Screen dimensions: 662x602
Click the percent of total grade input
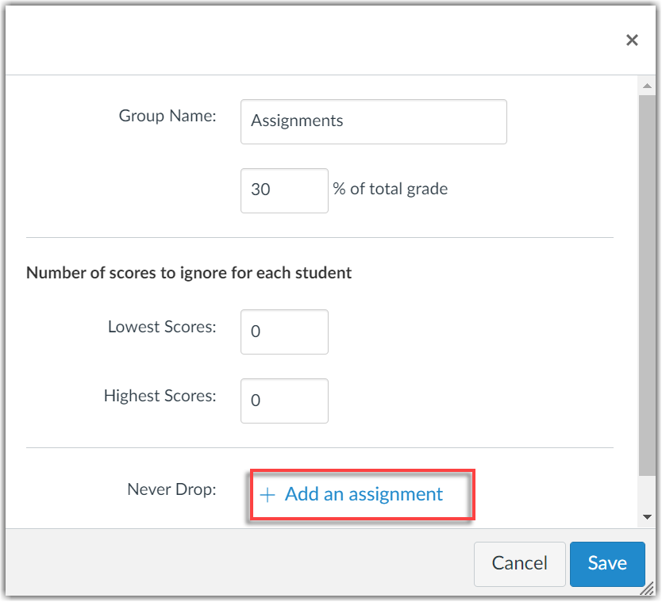click(x=284, y=190)
